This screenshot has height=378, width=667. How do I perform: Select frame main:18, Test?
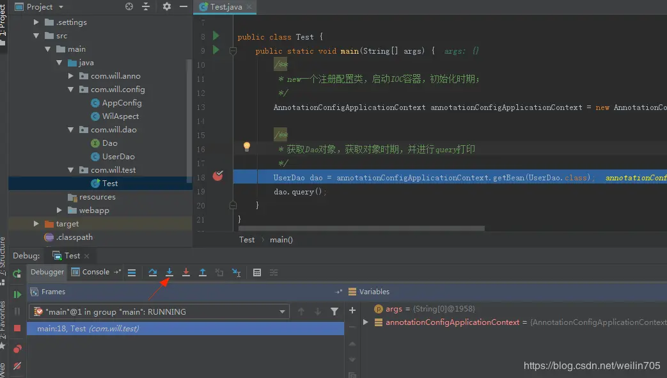coord(185,329)
